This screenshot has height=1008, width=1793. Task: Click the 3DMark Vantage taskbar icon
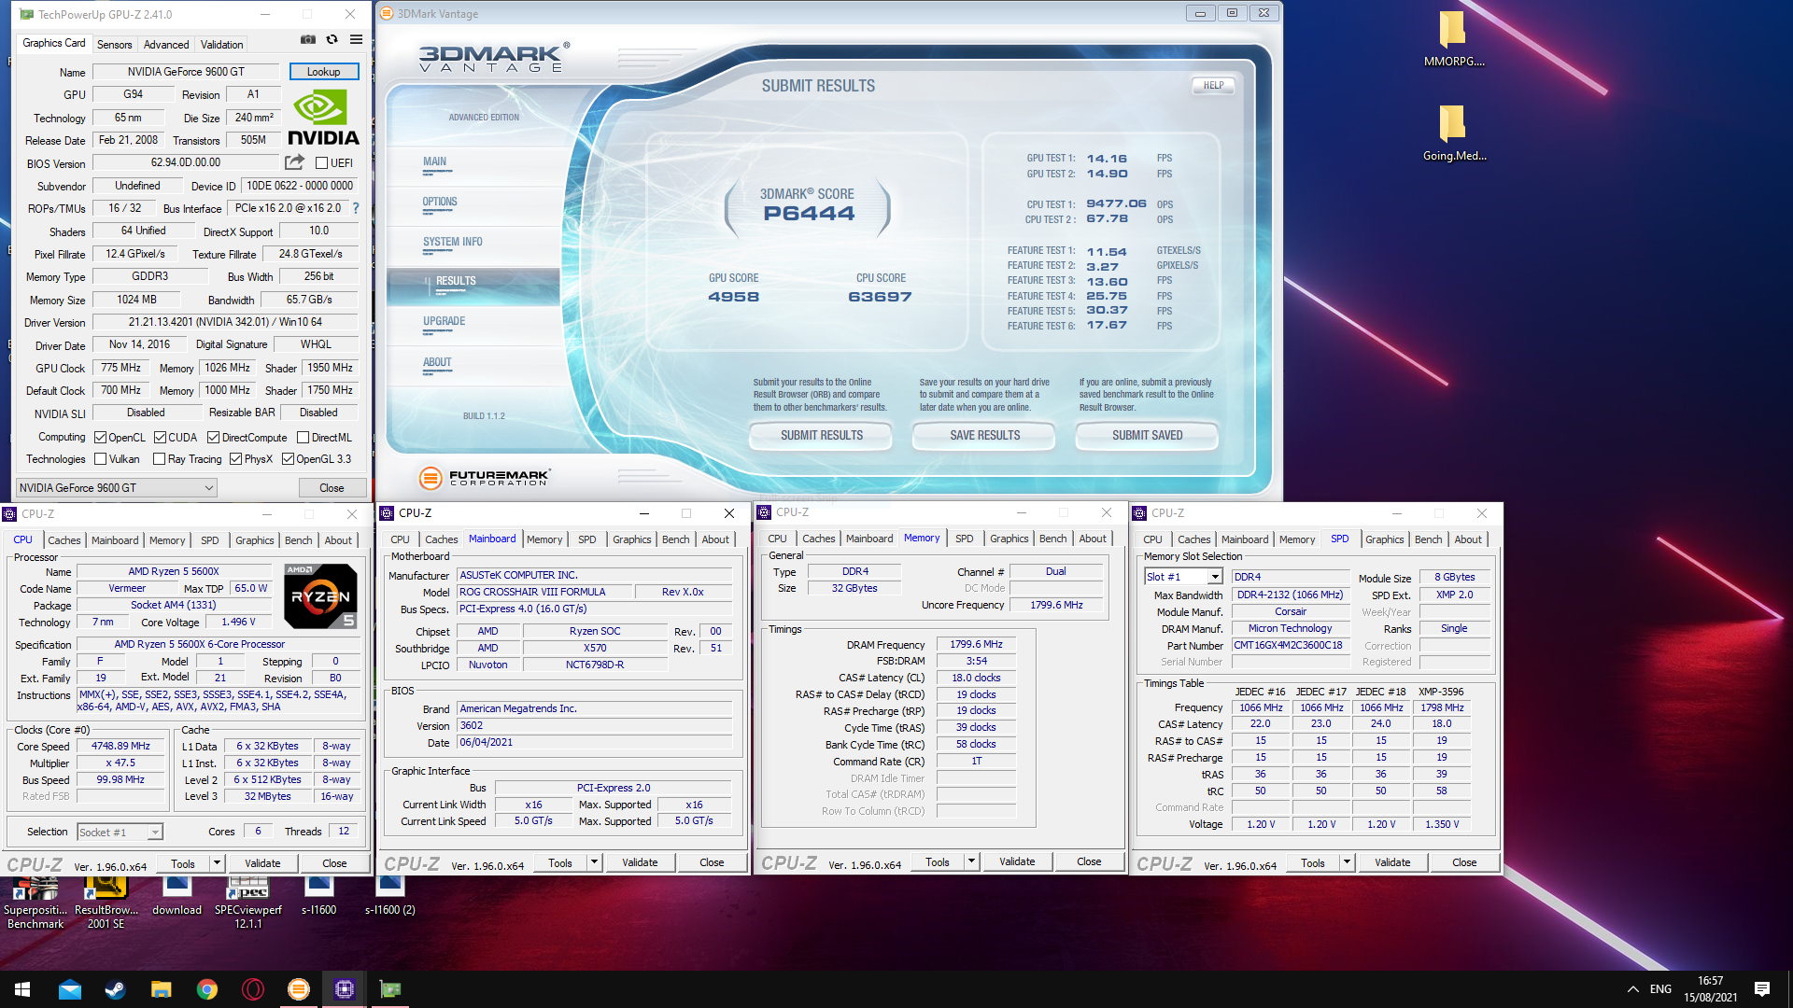coord(298,989)
